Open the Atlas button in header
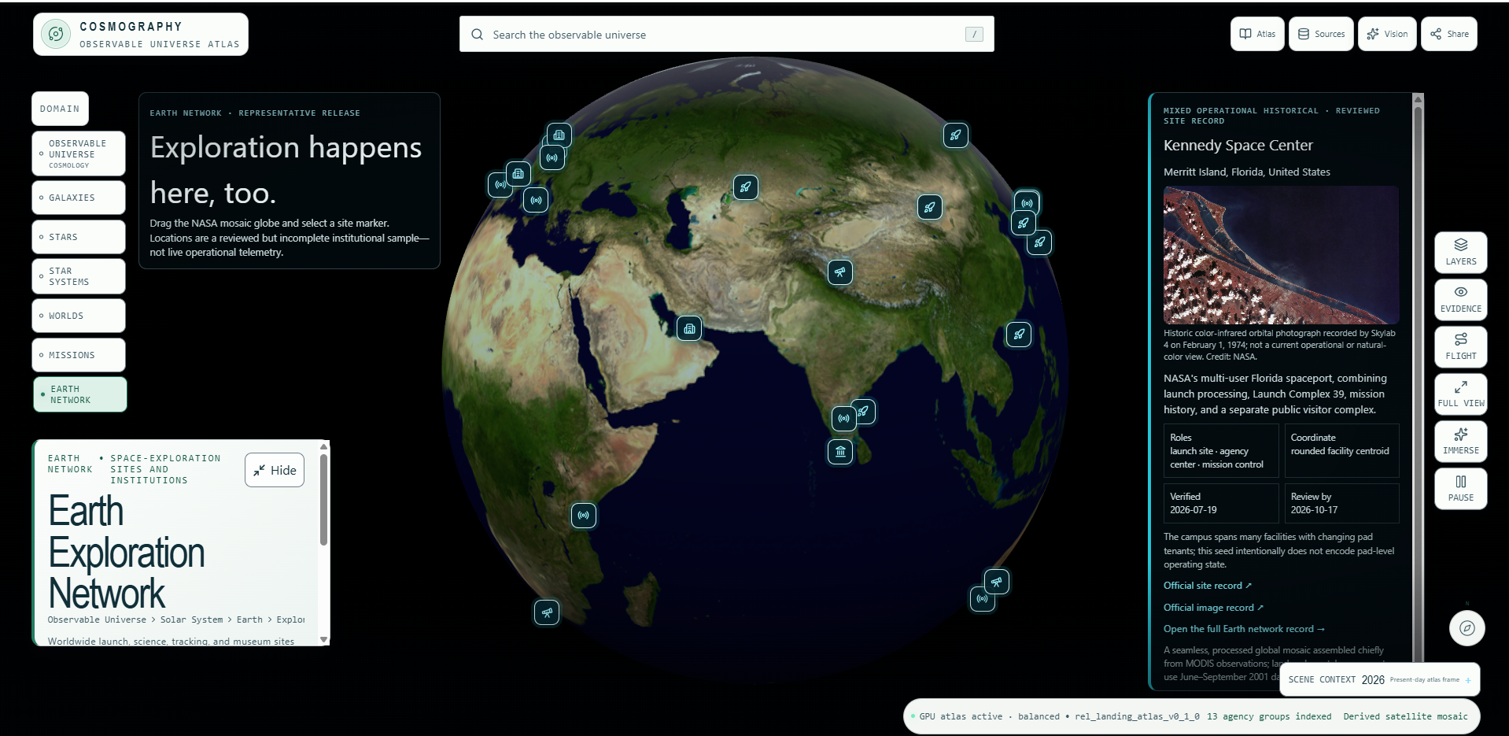1509x736 pixels. [1257, 34]
